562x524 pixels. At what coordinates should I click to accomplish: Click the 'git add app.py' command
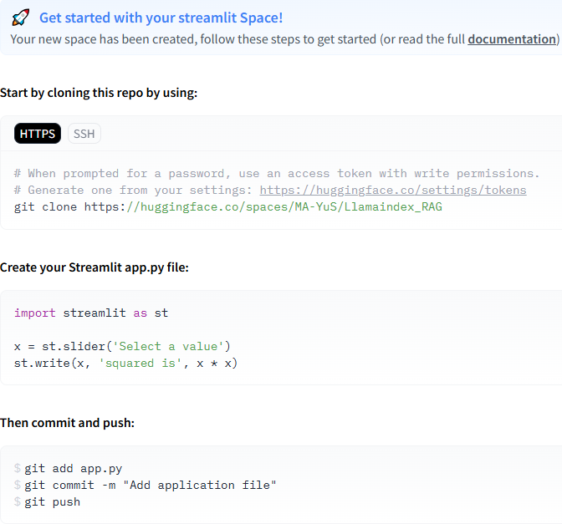[x=73, y=469]
